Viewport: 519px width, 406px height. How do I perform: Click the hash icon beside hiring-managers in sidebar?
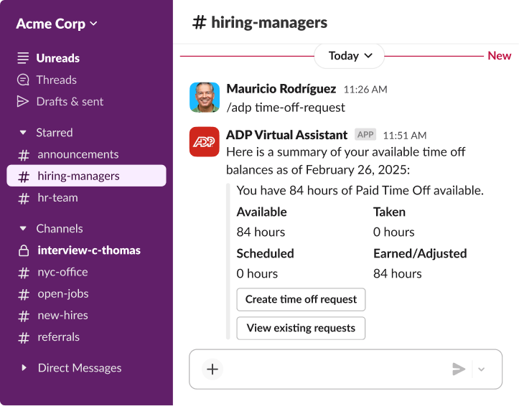24,176
